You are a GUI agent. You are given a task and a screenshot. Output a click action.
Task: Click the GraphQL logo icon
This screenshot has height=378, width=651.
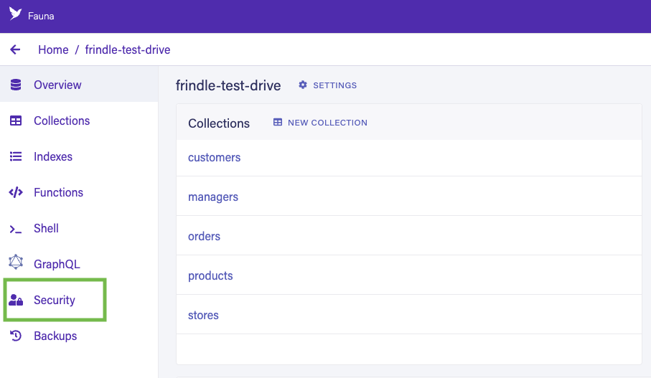(x=16, y=263)
